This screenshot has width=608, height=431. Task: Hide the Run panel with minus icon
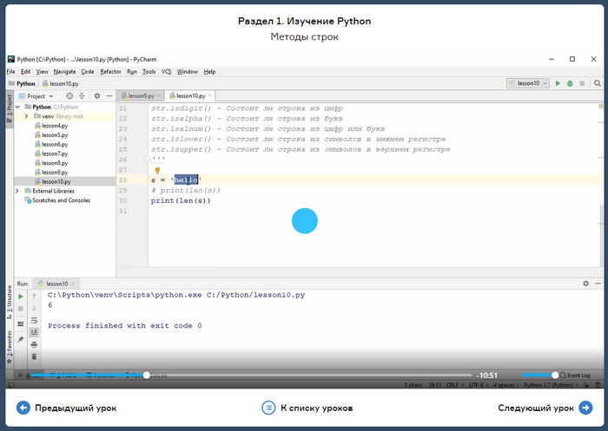[x=598, y=284]
